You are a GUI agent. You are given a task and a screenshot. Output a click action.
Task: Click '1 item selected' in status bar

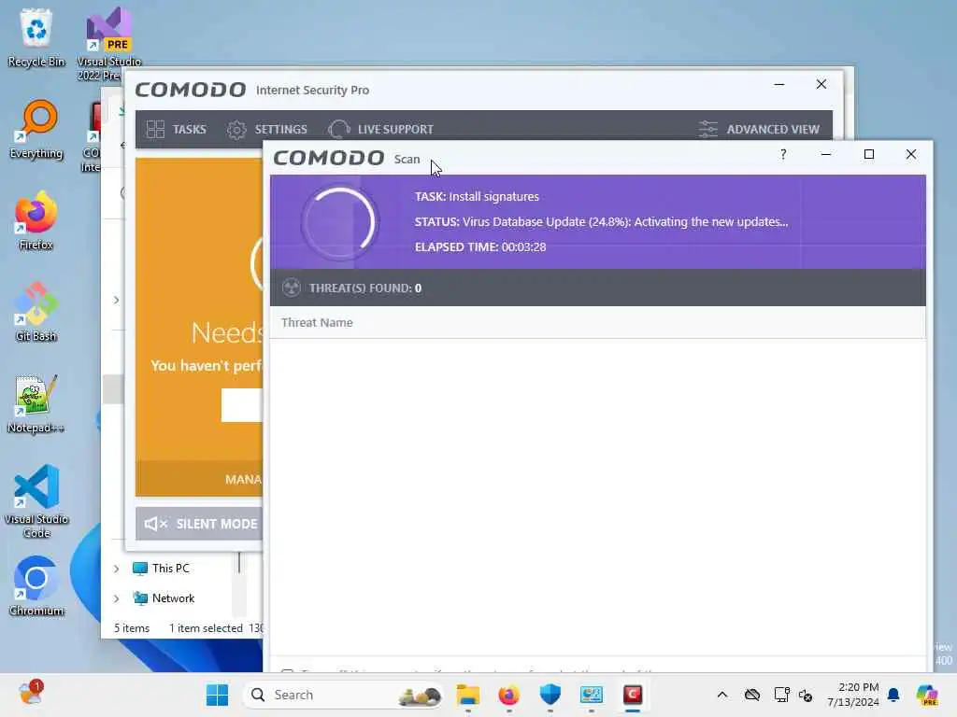(206, 628)
